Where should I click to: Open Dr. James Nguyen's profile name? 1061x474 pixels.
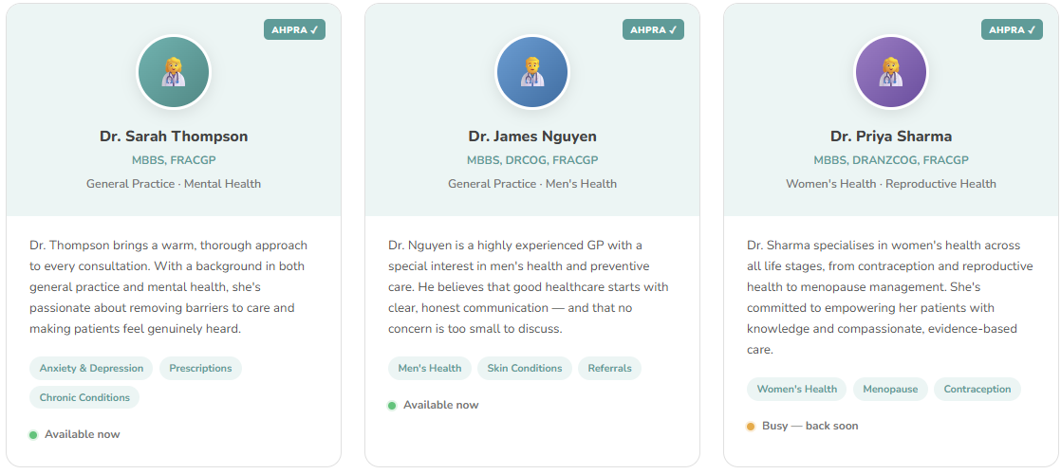[532, 137]
